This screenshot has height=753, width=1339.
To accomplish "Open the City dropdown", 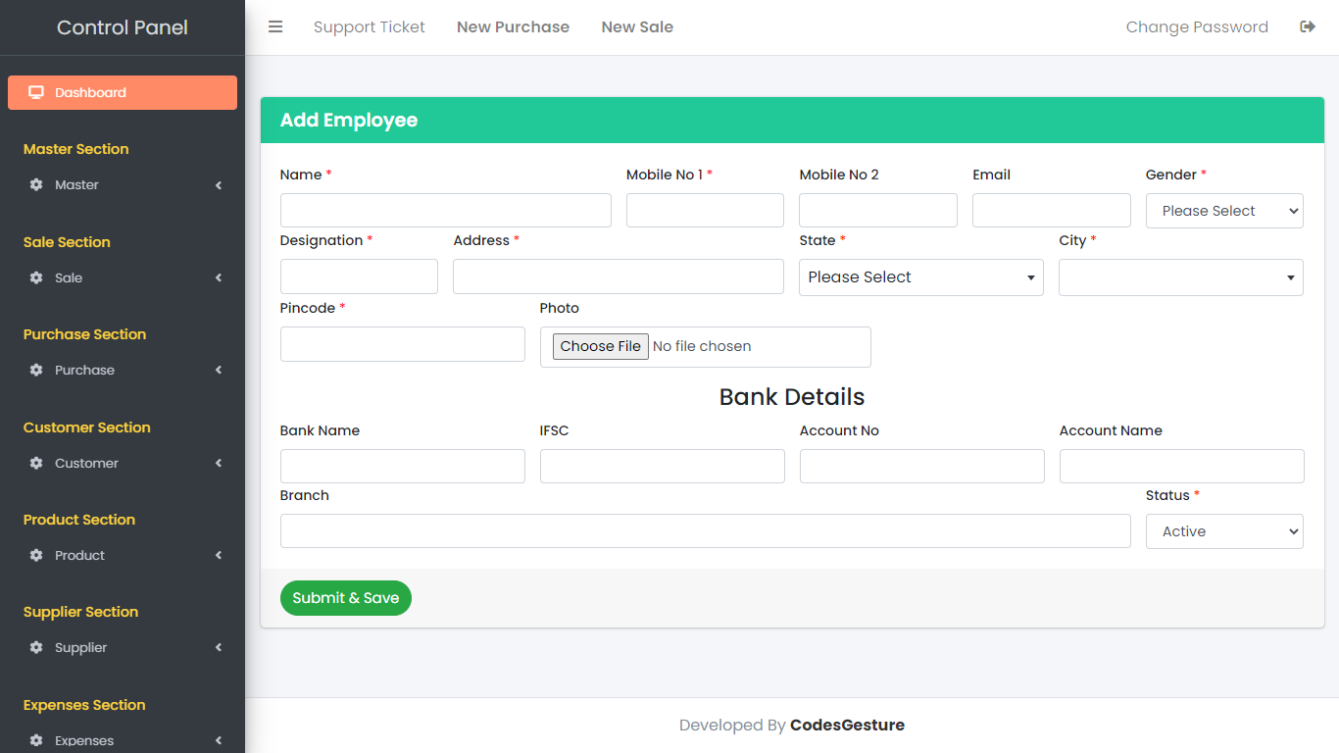I will click(1181, 277).
